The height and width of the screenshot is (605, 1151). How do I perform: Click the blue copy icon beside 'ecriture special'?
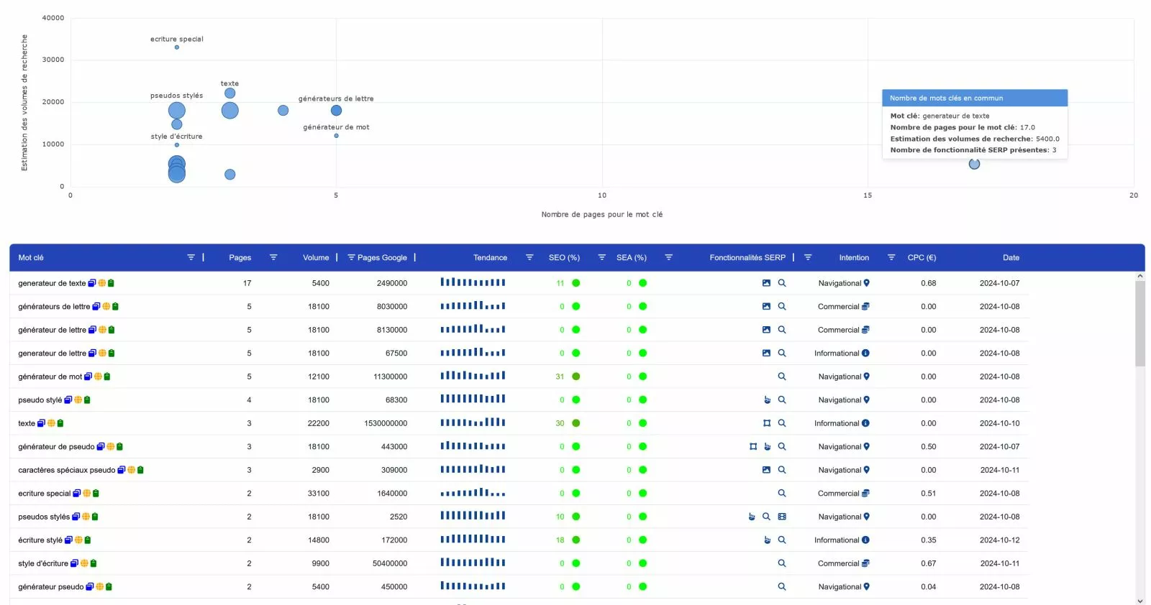click(x=77, y=494)
